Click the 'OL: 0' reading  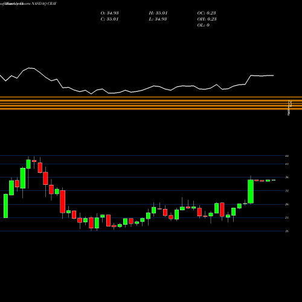[203, 25]
